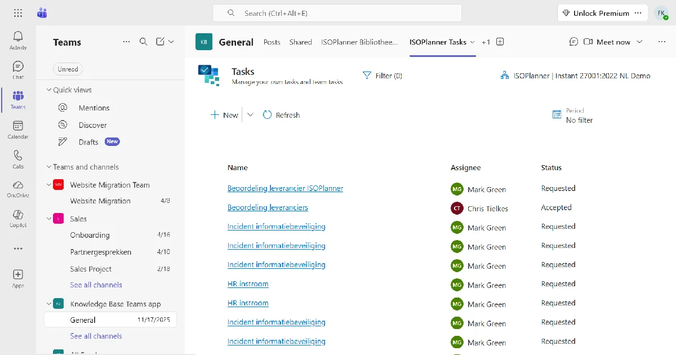Image resolution: width=676 pixels, height=355 pixels.
Task: Open Meet now dropdown arrow
Action: pyautogui.click(x=639, y=42)
